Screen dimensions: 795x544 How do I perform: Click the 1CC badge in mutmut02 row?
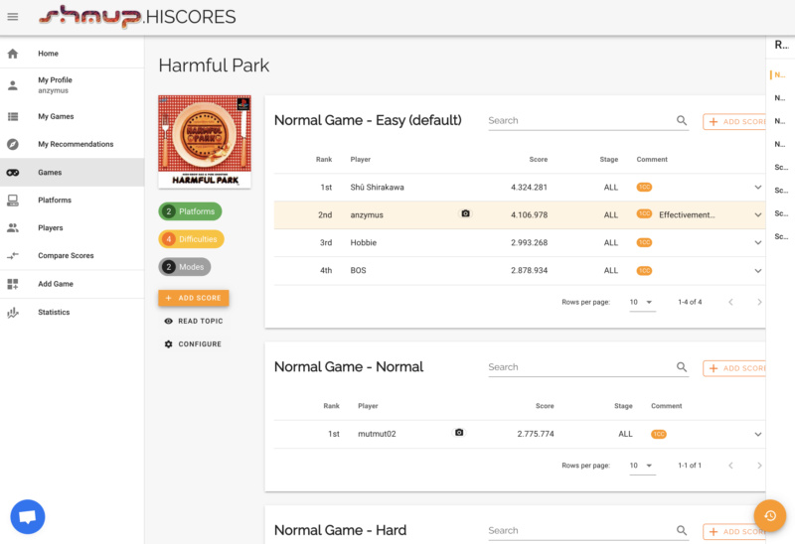point(659,434)
